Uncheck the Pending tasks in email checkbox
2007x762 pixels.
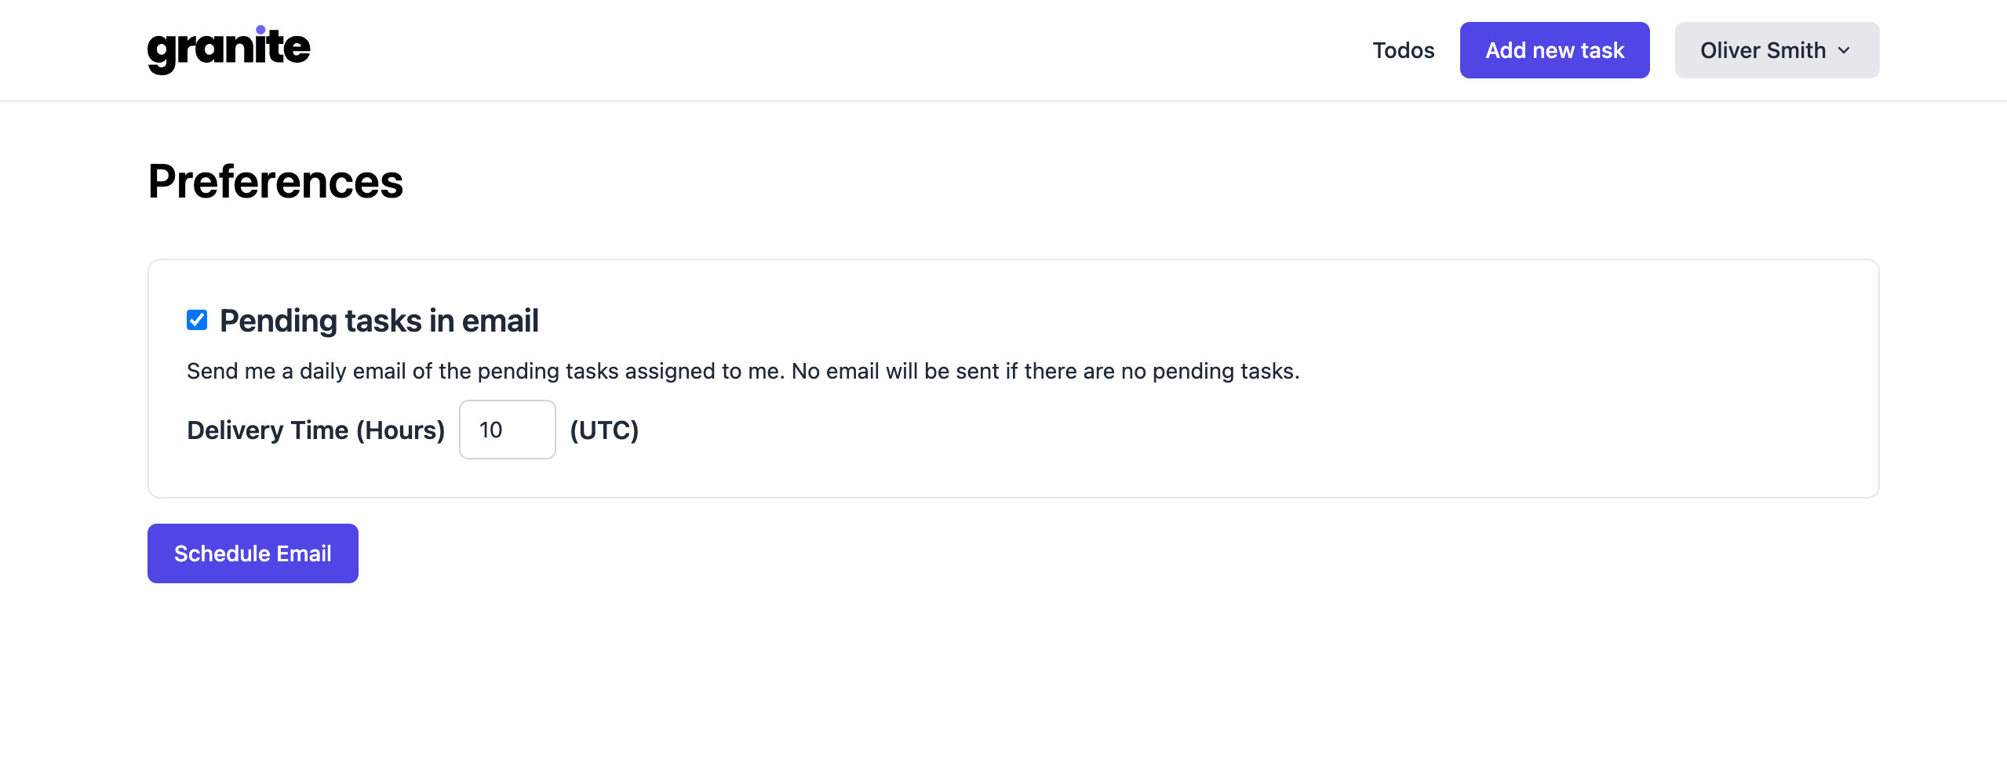click(197, 320)
